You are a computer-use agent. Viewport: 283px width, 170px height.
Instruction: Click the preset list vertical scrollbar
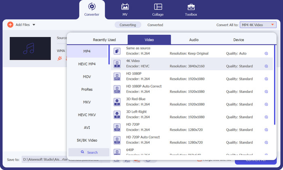pyautogui.click(x=275, y=85)
